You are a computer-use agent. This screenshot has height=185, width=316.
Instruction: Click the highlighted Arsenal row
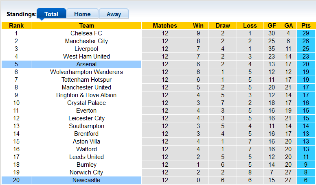[x=86, y=64]
